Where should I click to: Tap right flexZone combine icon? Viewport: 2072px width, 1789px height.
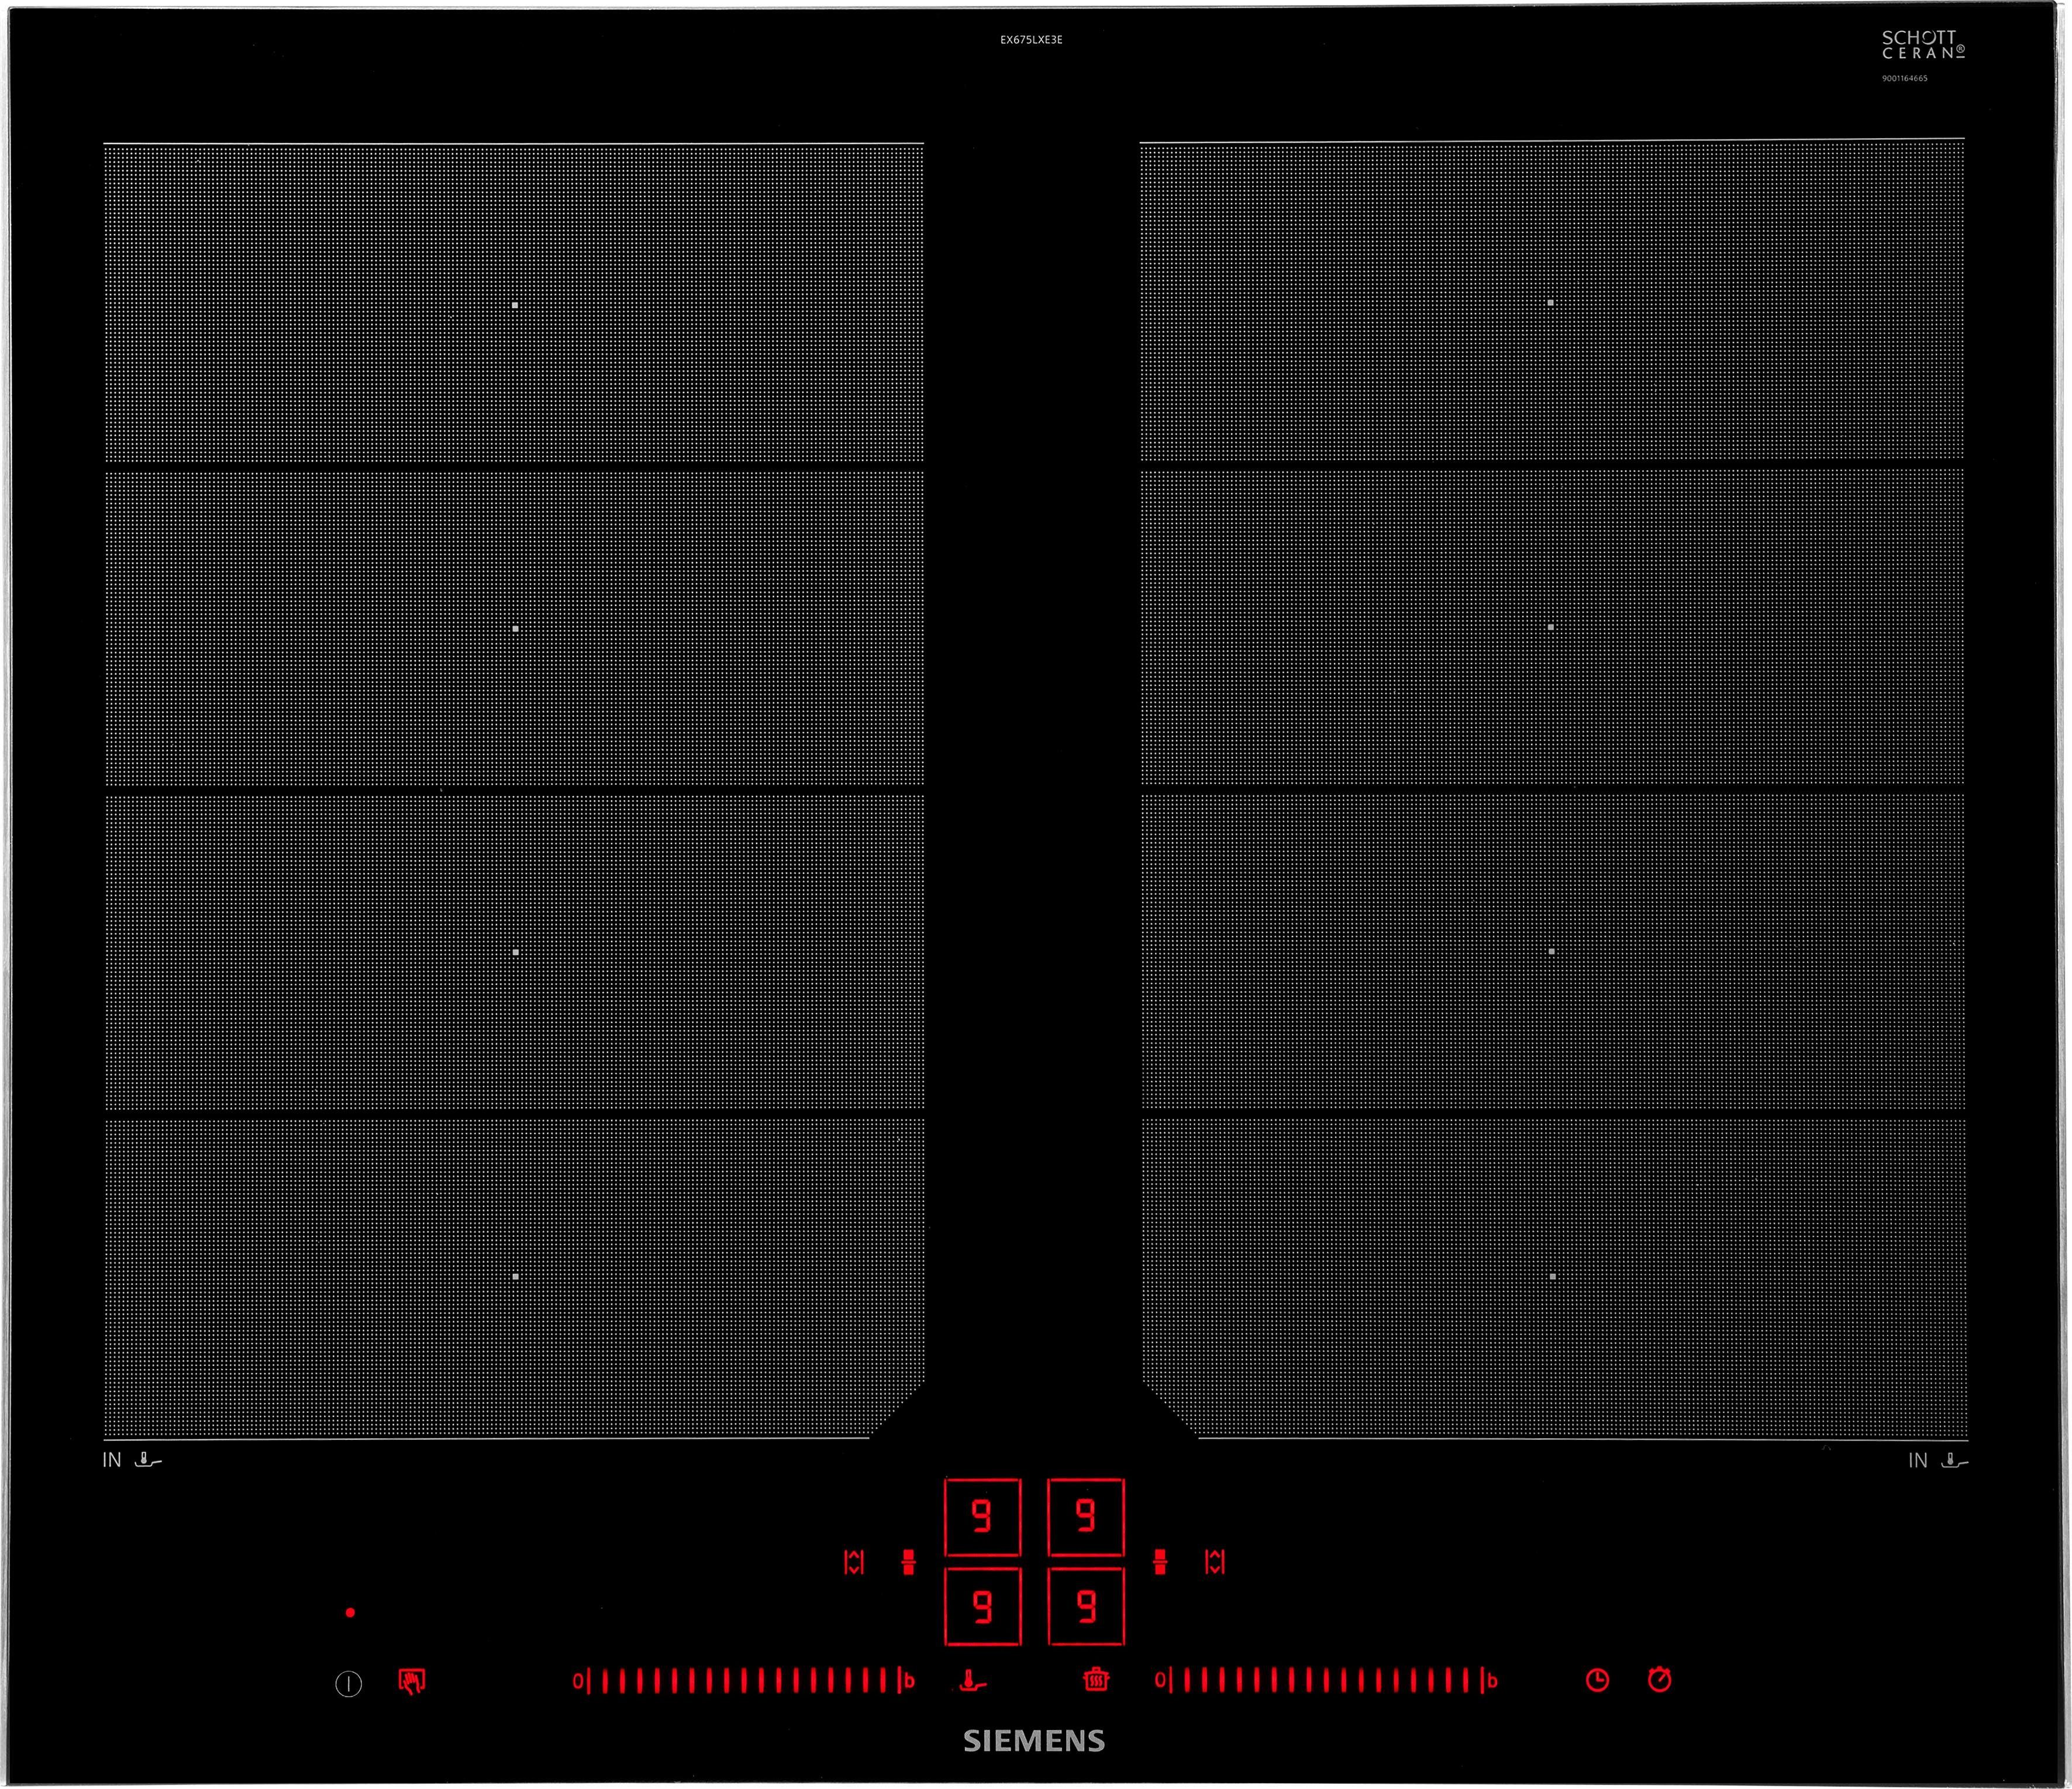[x=1160, y=1562]
